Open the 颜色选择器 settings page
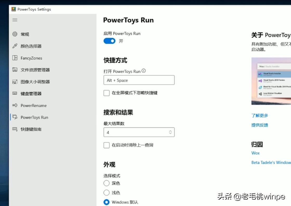 [53, 46]
